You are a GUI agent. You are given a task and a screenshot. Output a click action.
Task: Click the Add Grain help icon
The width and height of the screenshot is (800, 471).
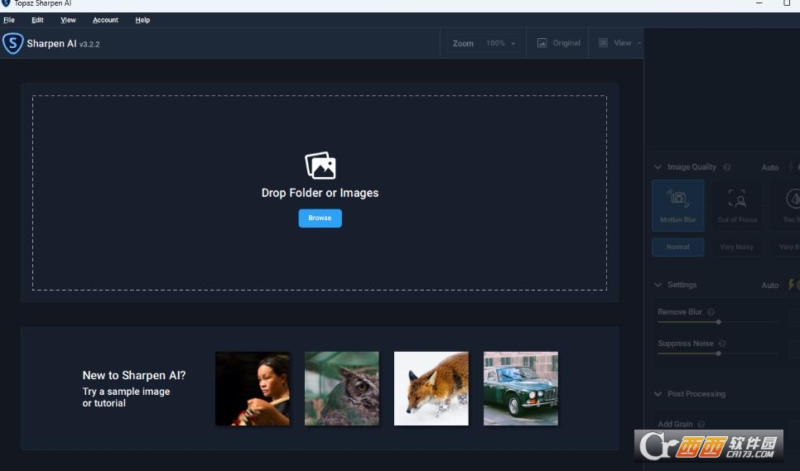701,424
